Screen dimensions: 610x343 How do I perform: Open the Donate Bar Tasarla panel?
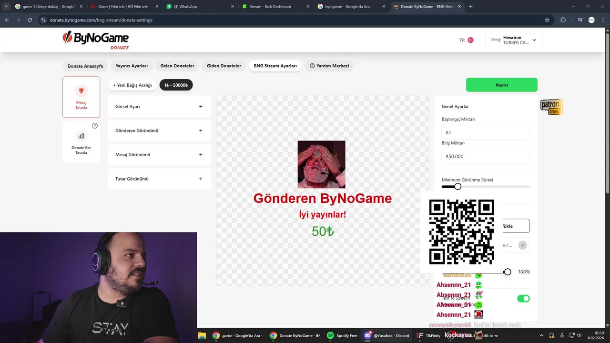81,141
